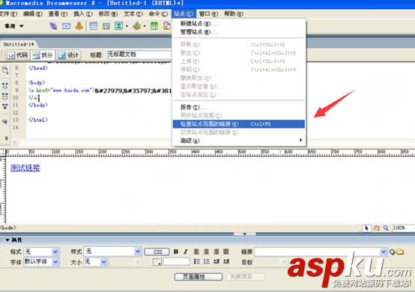Screen dimensions: 415x292
Task: Toggle italic formatting in properties
Action: pos(186,252)
